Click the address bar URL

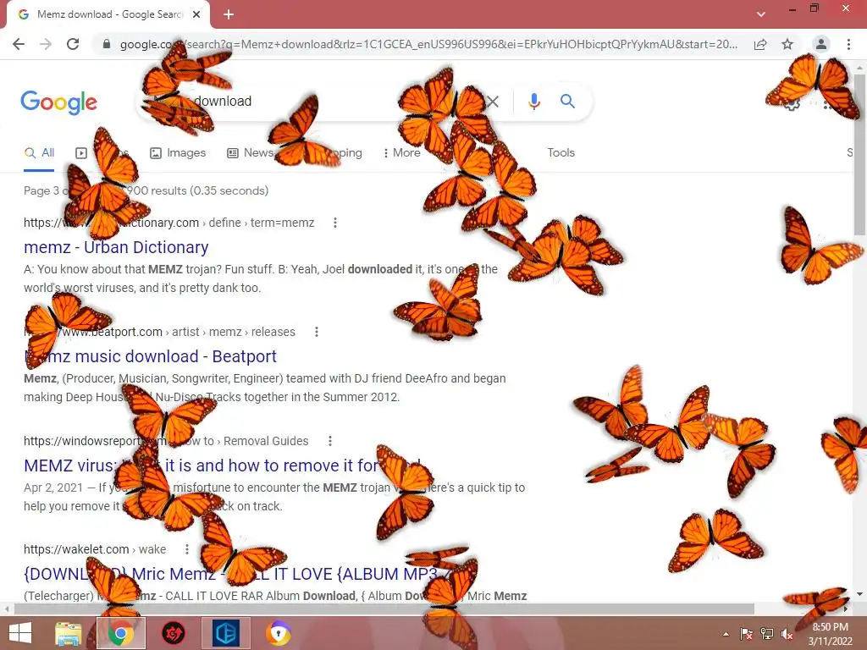(428, 44)
